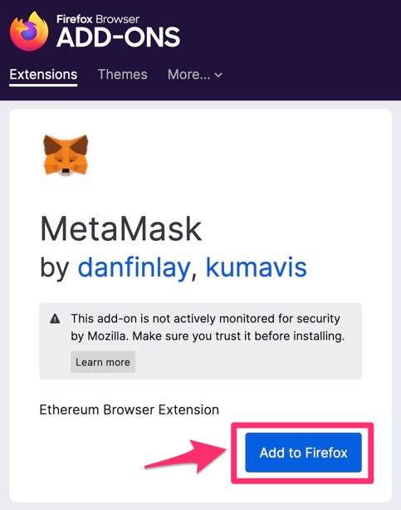Screen dimensions: 401x510
Task: Click the chevron beside More...
Action: 218,75
